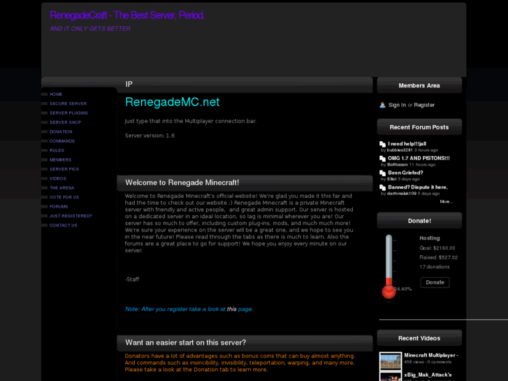Open Server Pics gallery link

(x=64, y=169)
